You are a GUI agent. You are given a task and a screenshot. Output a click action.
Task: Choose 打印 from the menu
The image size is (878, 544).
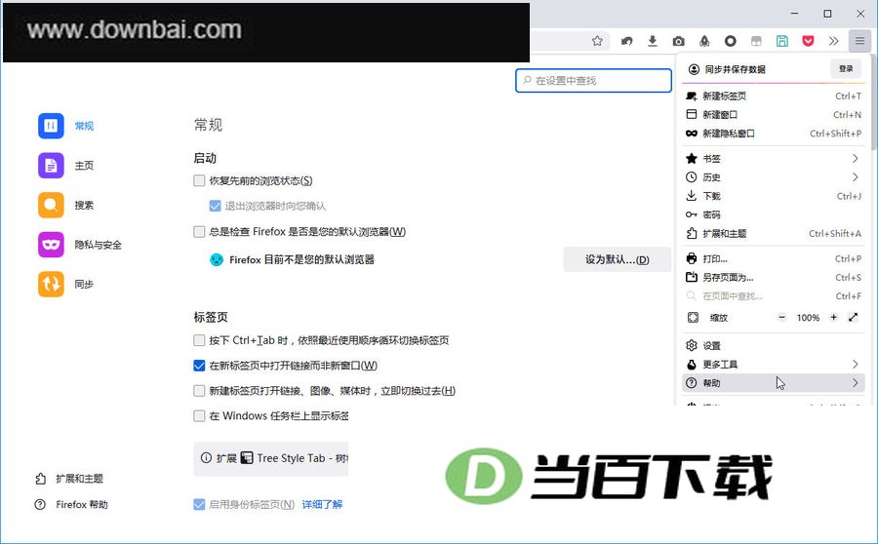pyautogui.click(x=774, y=258)
